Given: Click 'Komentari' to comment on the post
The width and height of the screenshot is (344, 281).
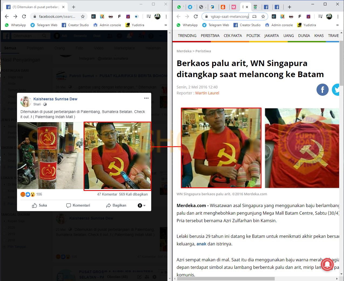Looking at the screenshot, I should 78,205.
